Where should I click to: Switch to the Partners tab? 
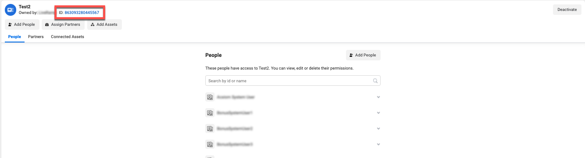click(36, 37)
